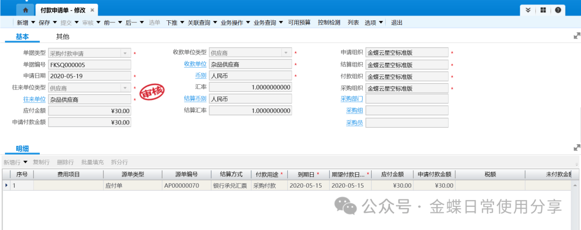Switch to the 其他 tab
The height and width of the screenshot is (230, 581).
coord(63,37)
